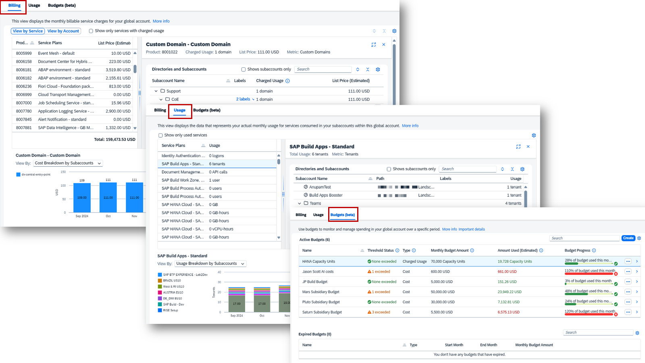Click Search field in Active Budgets header
This screenshot has width=645, height=363.
pos(585,238)
